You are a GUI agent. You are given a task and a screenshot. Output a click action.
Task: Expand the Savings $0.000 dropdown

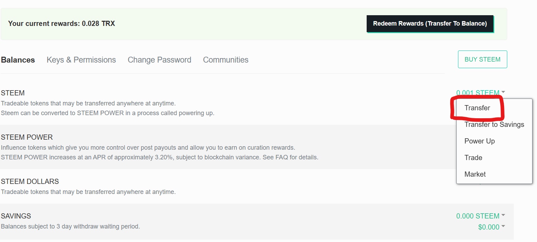(491, 227)
